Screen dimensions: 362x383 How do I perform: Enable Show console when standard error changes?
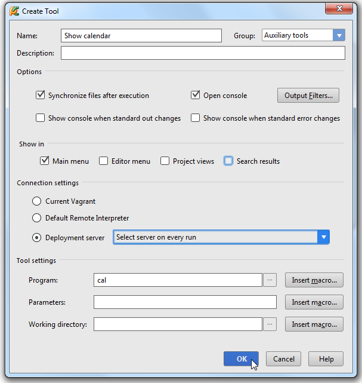pos(195,118)
